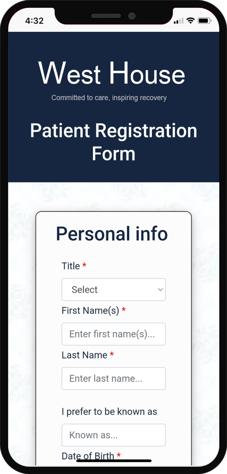
Task: Tap the red asterisk next to Title
Action: (84, 266)
